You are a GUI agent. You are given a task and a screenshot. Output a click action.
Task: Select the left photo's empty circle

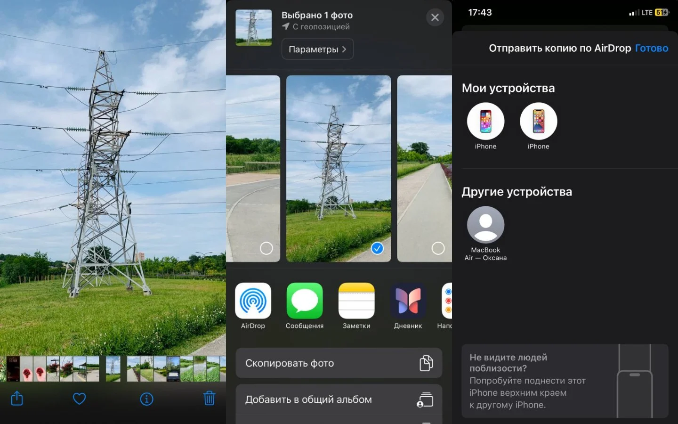(266, 248)
